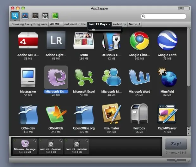
Task: Click the "405 MB" size under OpenOffice.org
Action: pos(84,132)
